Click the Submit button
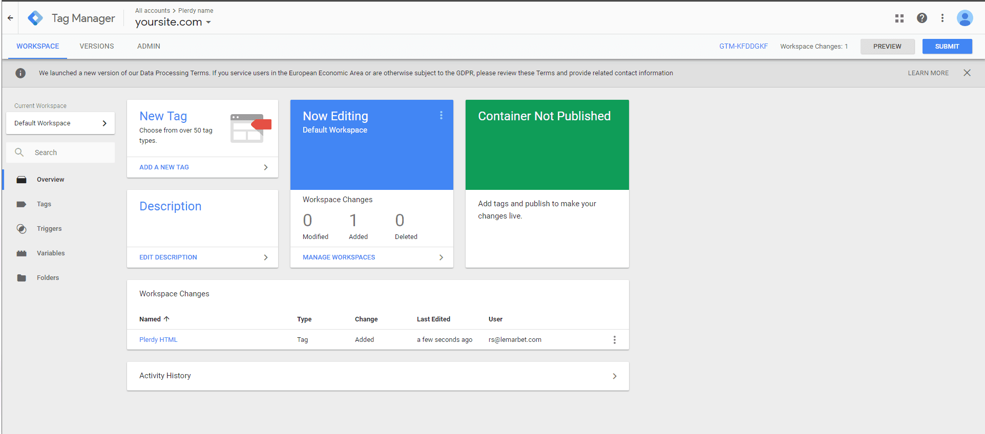Viewport: 985px width, 434px height. pos(947,46)
